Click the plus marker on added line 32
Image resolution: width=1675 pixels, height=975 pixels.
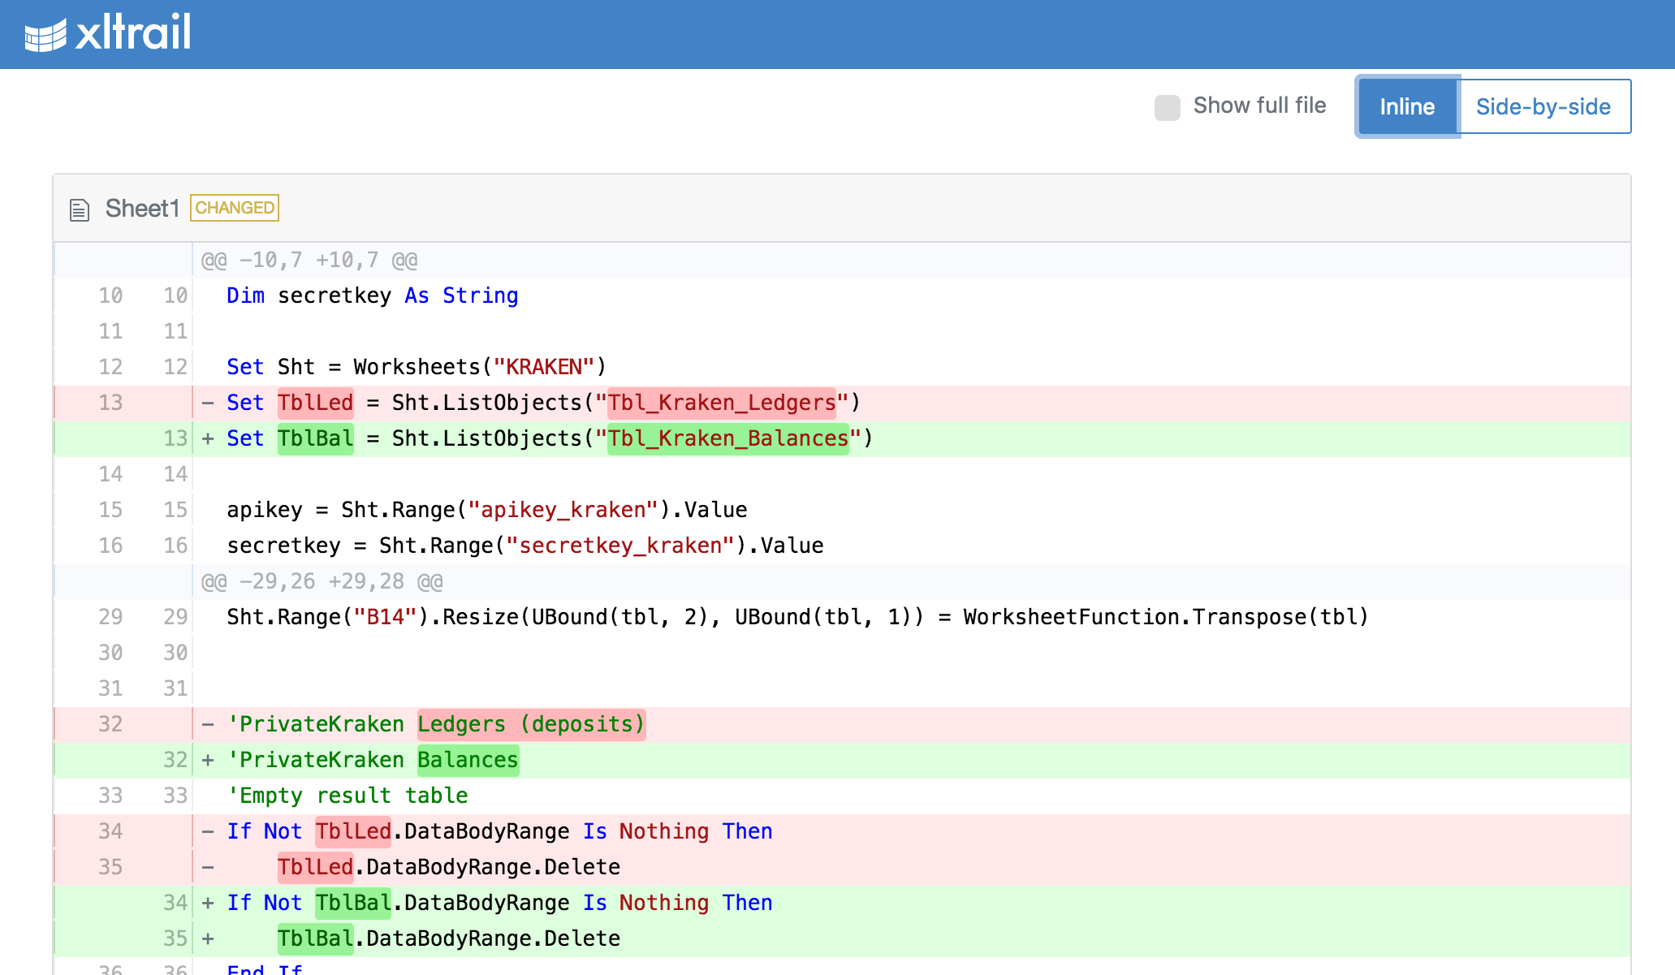tap(208, 760)
